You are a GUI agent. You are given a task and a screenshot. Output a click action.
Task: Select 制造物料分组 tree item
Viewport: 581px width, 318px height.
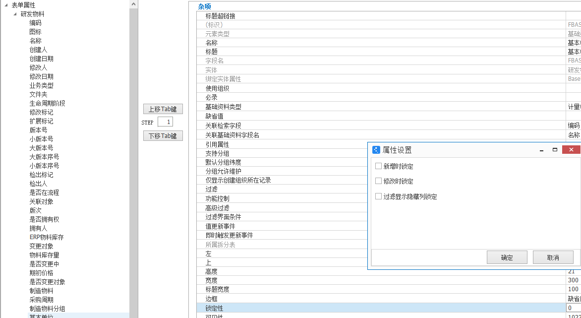(x=48, y=309)
